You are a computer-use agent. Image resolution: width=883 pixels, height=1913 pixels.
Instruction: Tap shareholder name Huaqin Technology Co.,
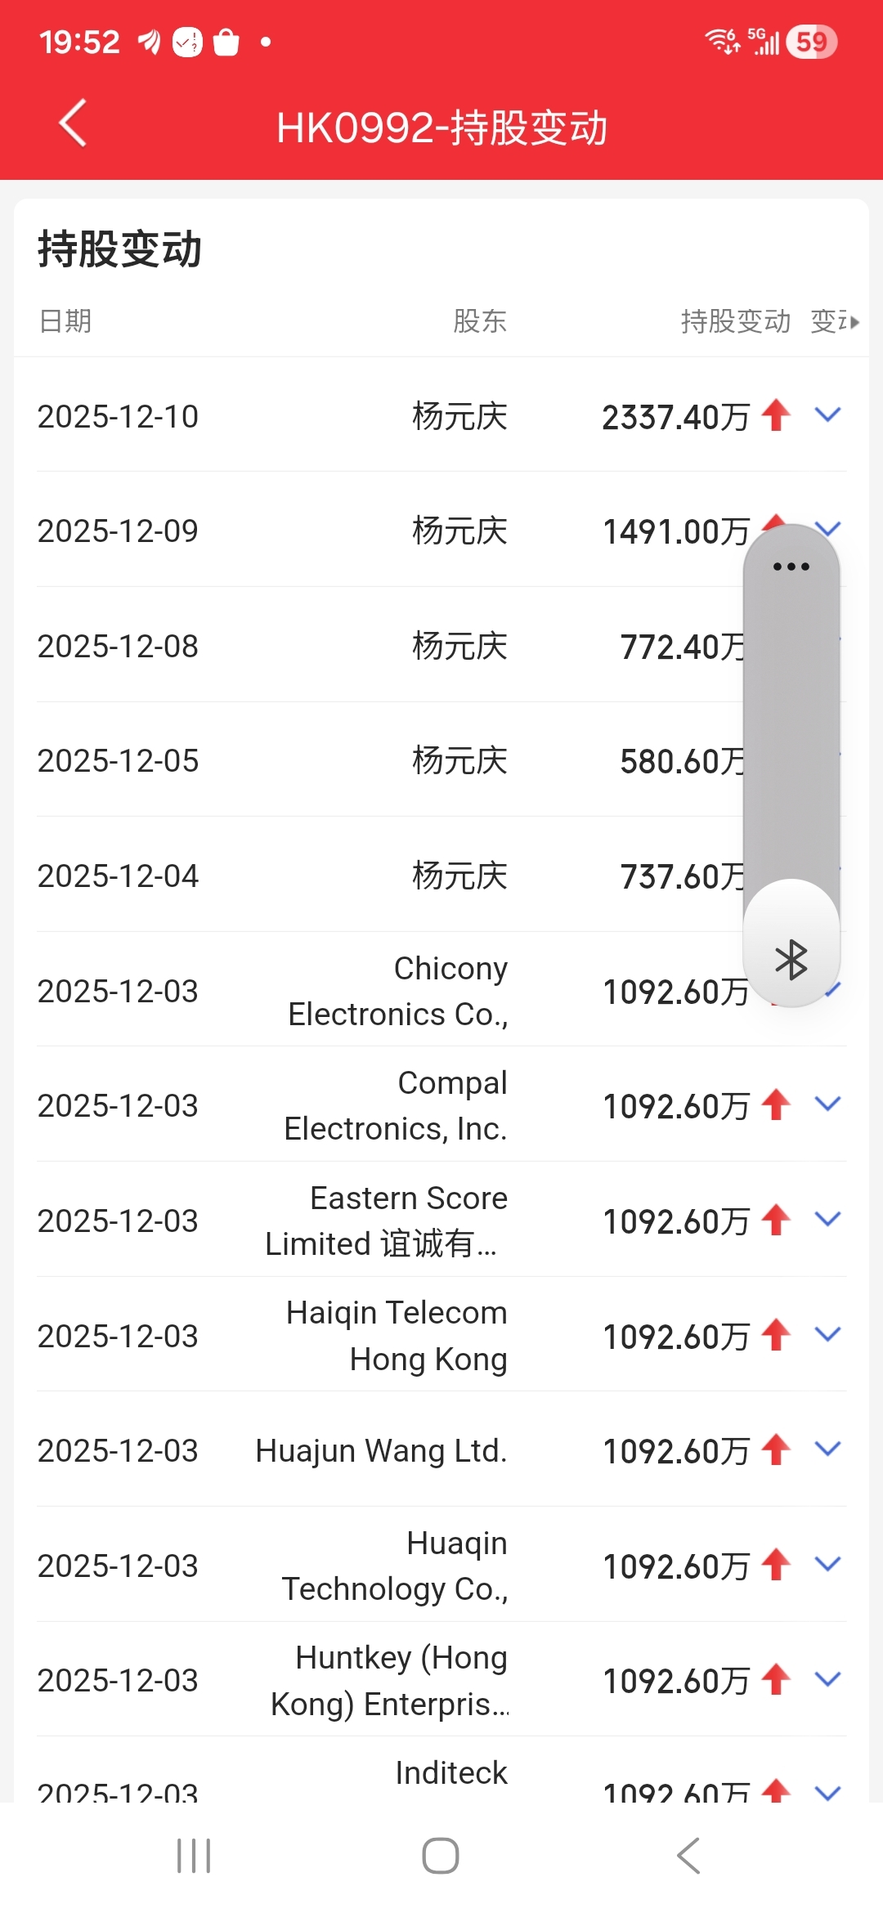pos(395,1566)
